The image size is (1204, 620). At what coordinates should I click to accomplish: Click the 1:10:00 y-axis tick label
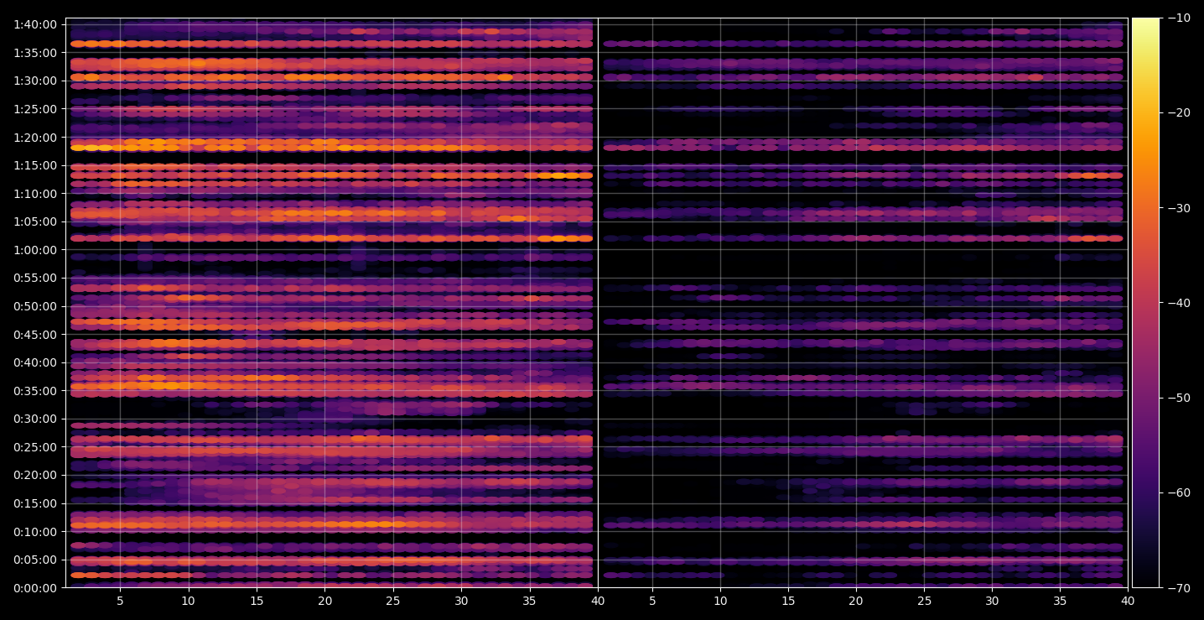pyautogui.click(x=35, y=194)
